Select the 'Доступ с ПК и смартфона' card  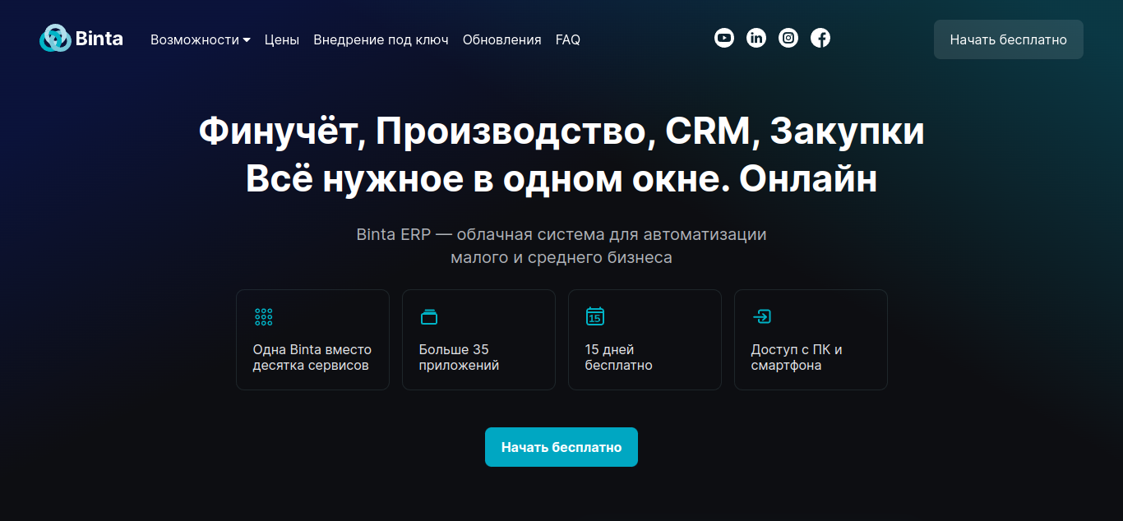pos(811,339)
